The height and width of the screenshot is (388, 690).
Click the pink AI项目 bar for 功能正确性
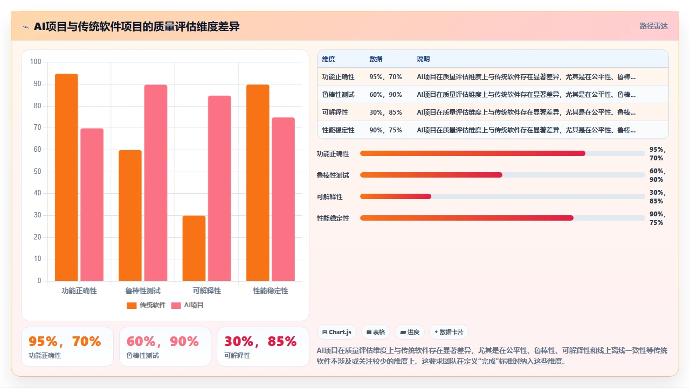[x=92, y=204]
